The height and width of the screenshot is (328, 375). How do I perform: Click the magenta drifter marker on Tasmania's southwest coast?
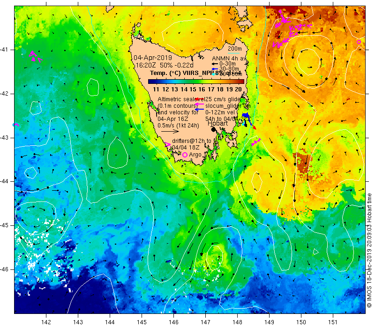point(167,145)
